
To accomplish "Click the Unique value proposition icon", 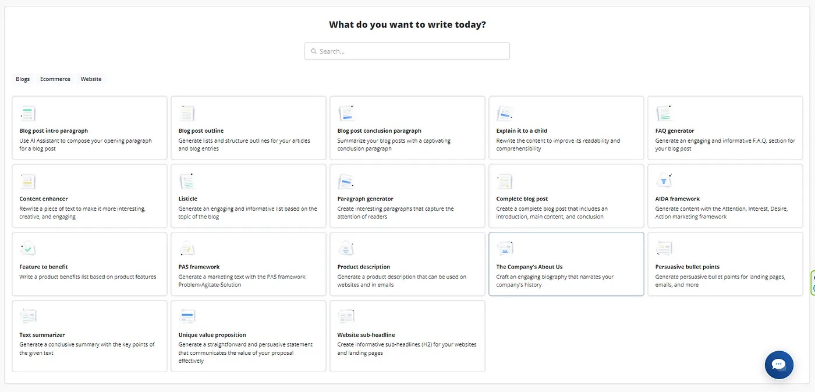I will (187, 317).
